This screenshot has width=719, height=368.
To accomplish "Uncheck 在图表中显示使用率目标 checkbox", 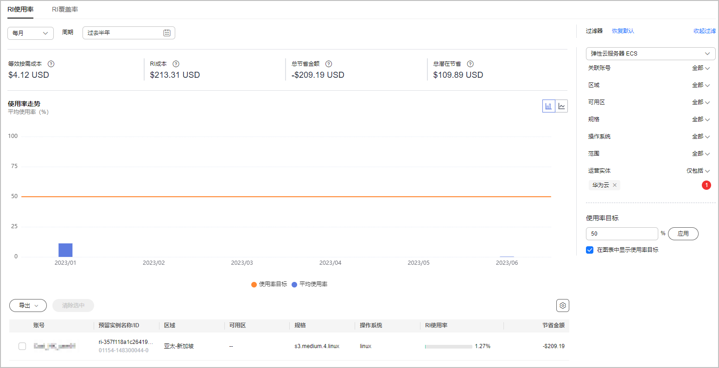I will [590, 250].
